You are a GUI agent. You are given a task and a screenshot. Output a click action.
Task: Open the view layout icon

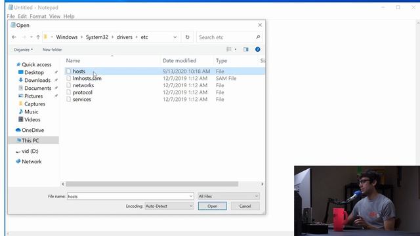pos(229,49)
